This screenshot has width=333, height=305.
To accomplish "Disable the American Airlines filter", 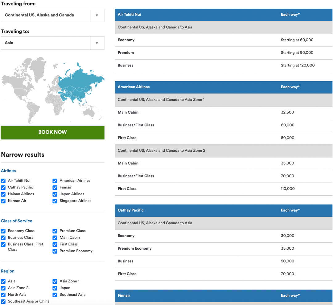I will [x=55, y=181].
